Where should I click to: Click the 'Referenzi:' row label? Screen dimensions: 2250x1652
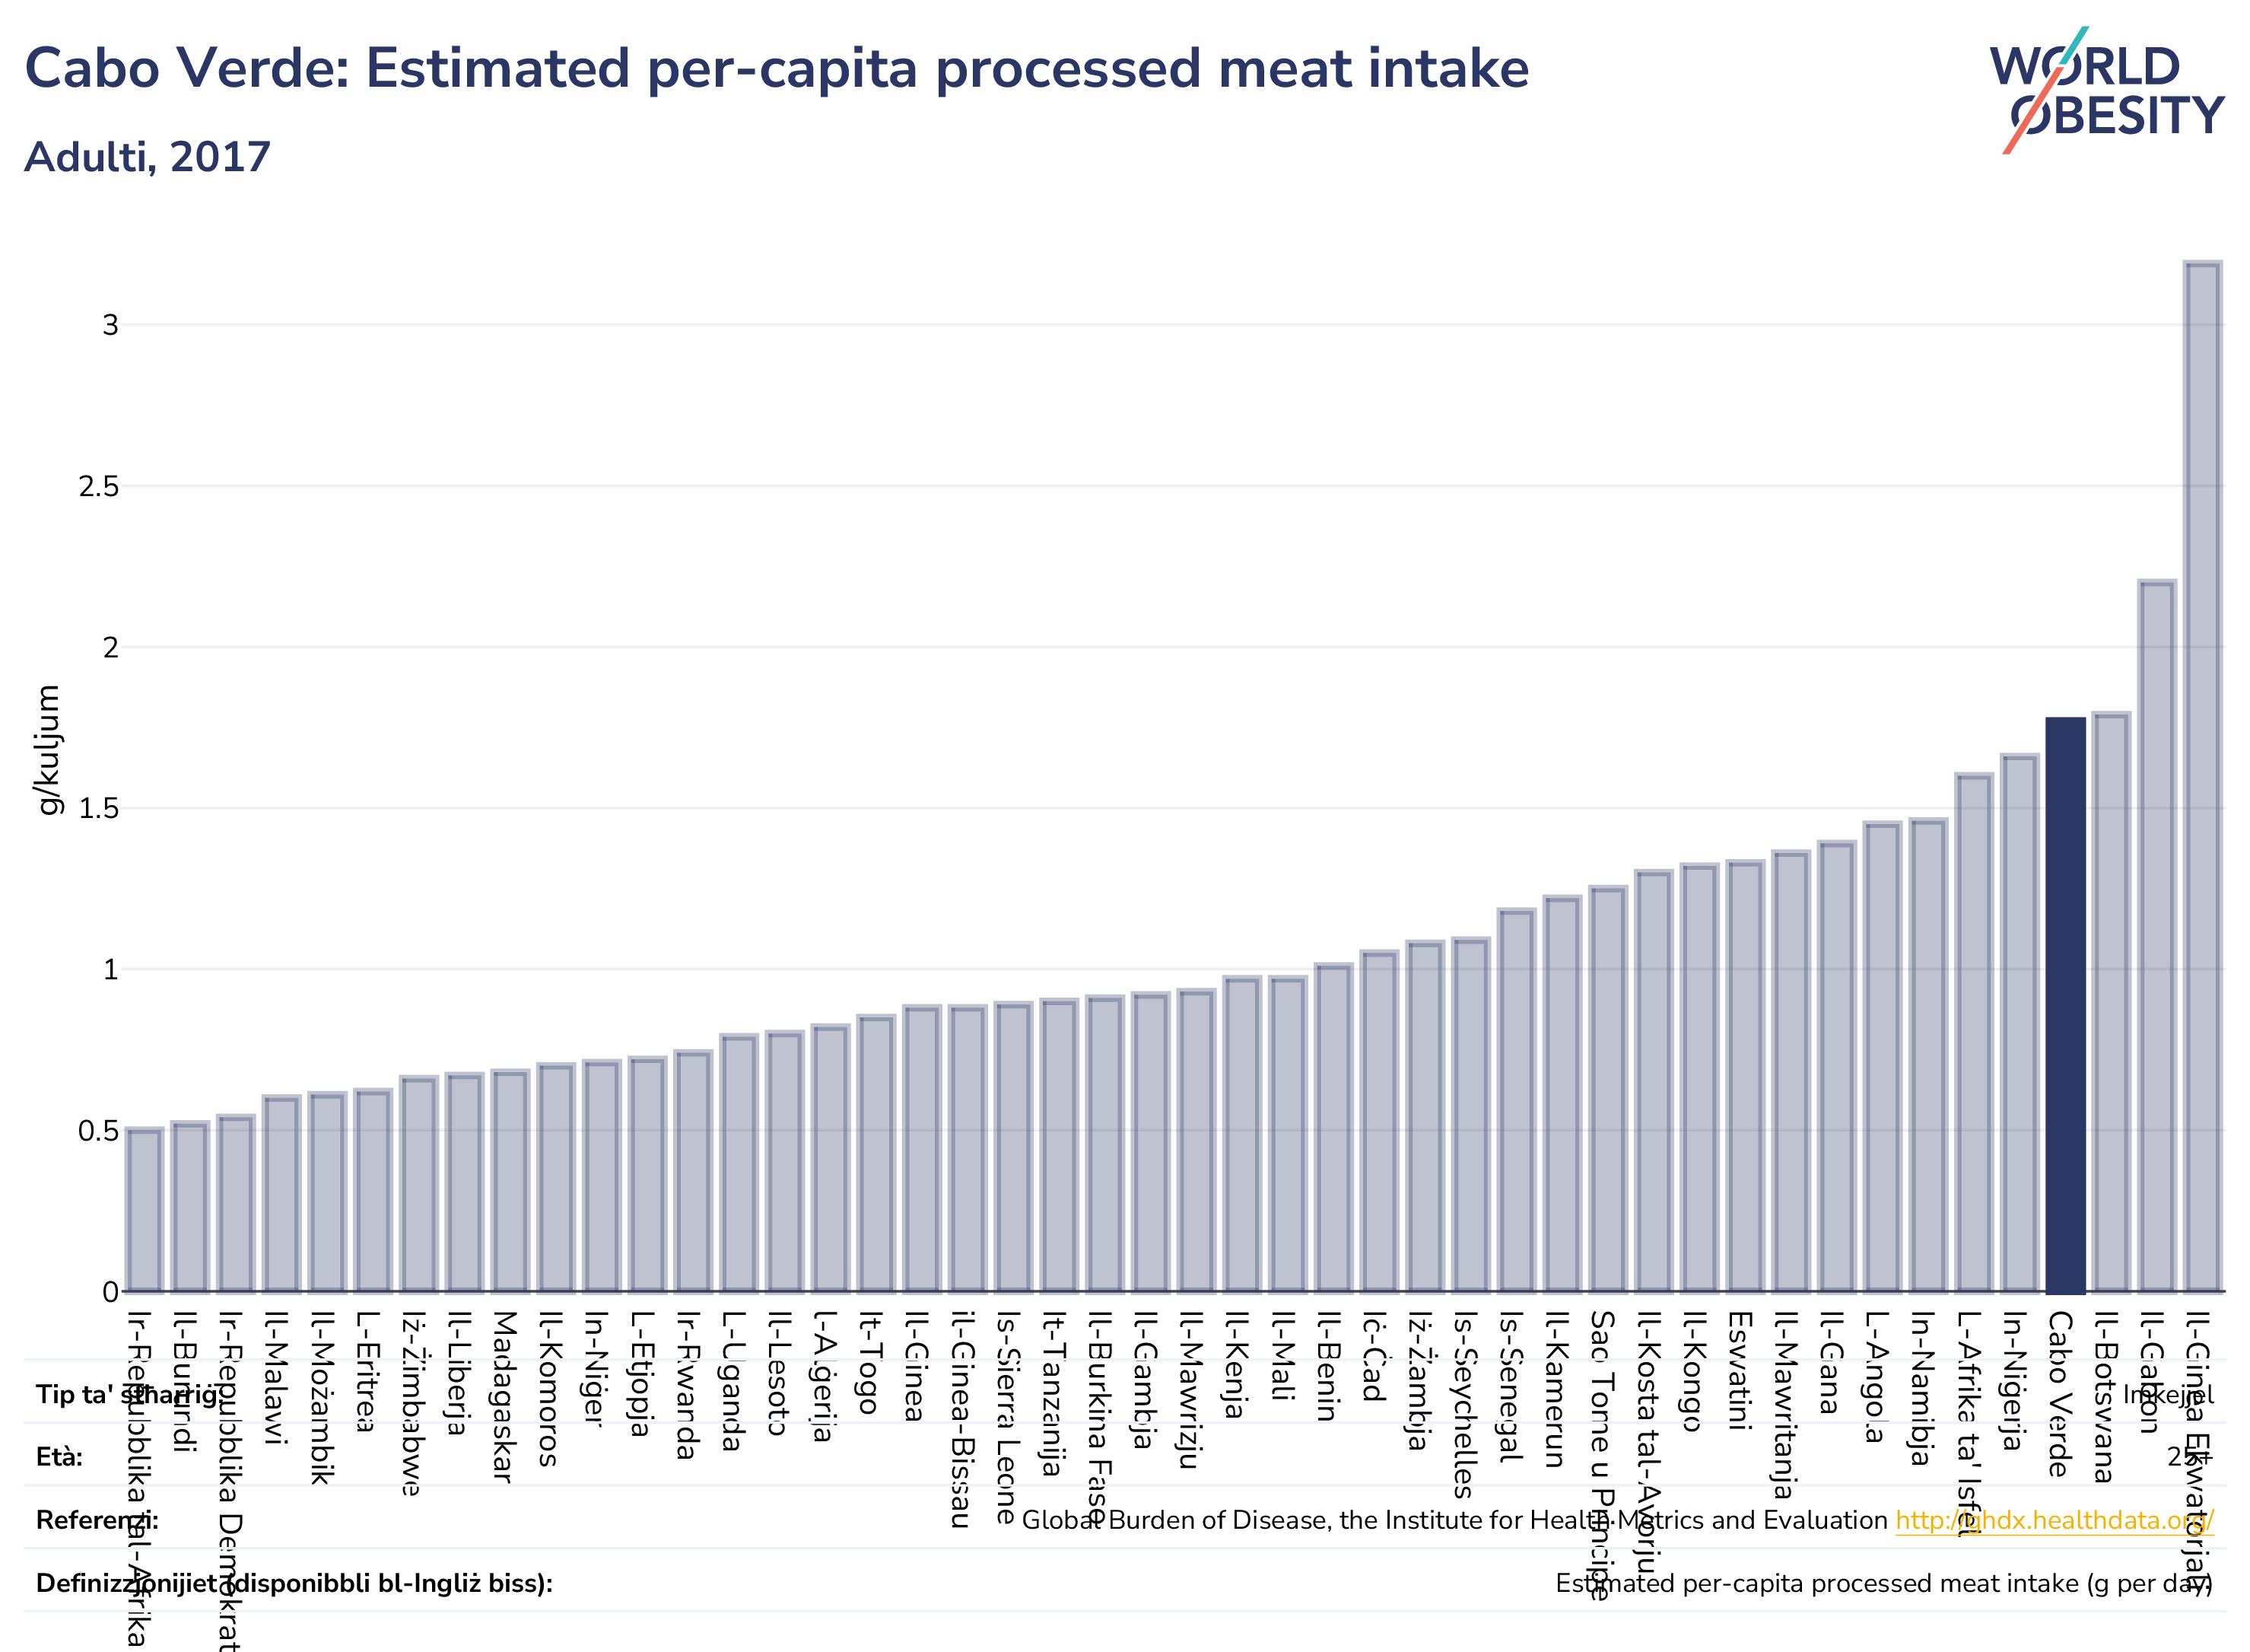(98, 1520)
